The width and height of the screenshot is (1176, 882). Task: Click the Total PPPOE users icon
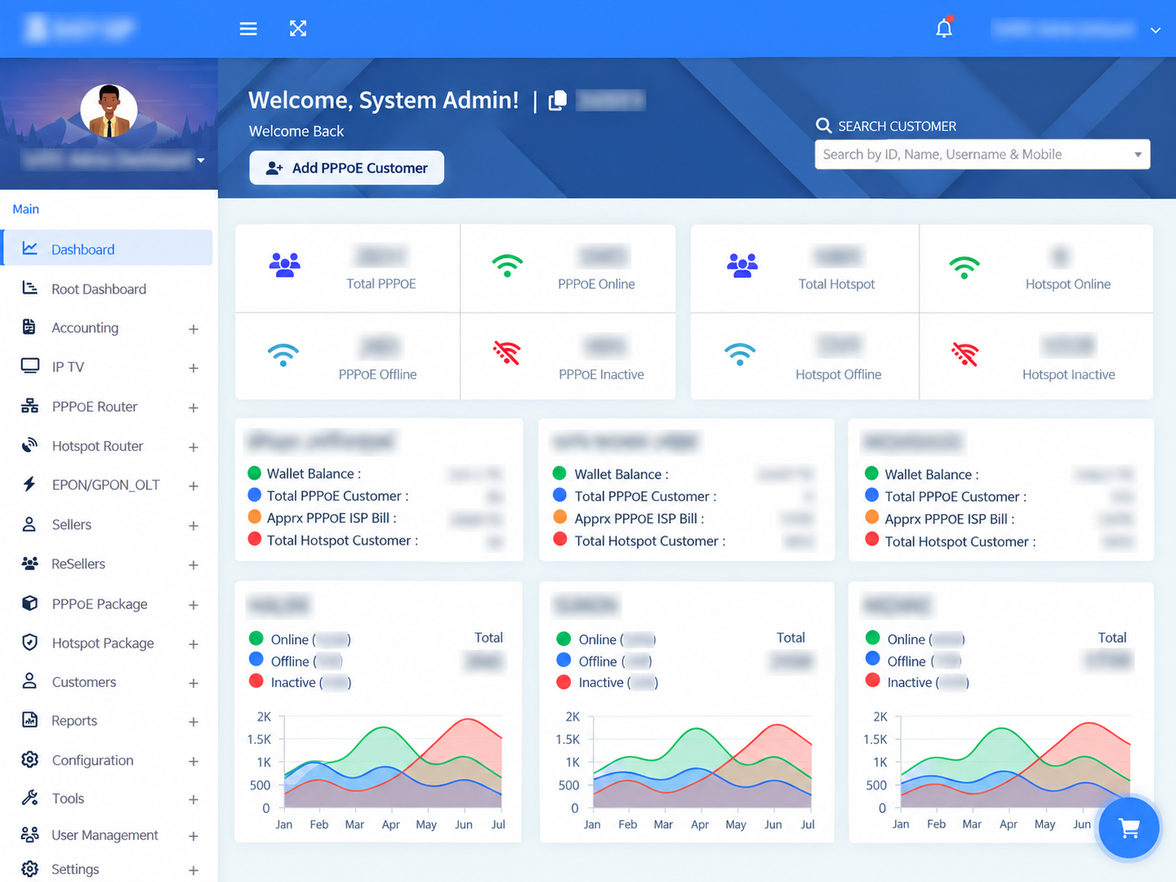[285, 265]
